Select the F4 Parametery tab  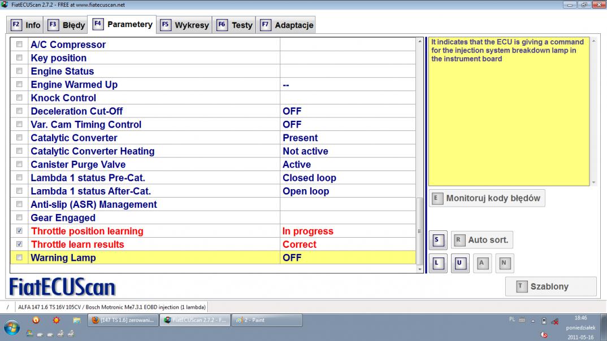click(x=122, y=24)
